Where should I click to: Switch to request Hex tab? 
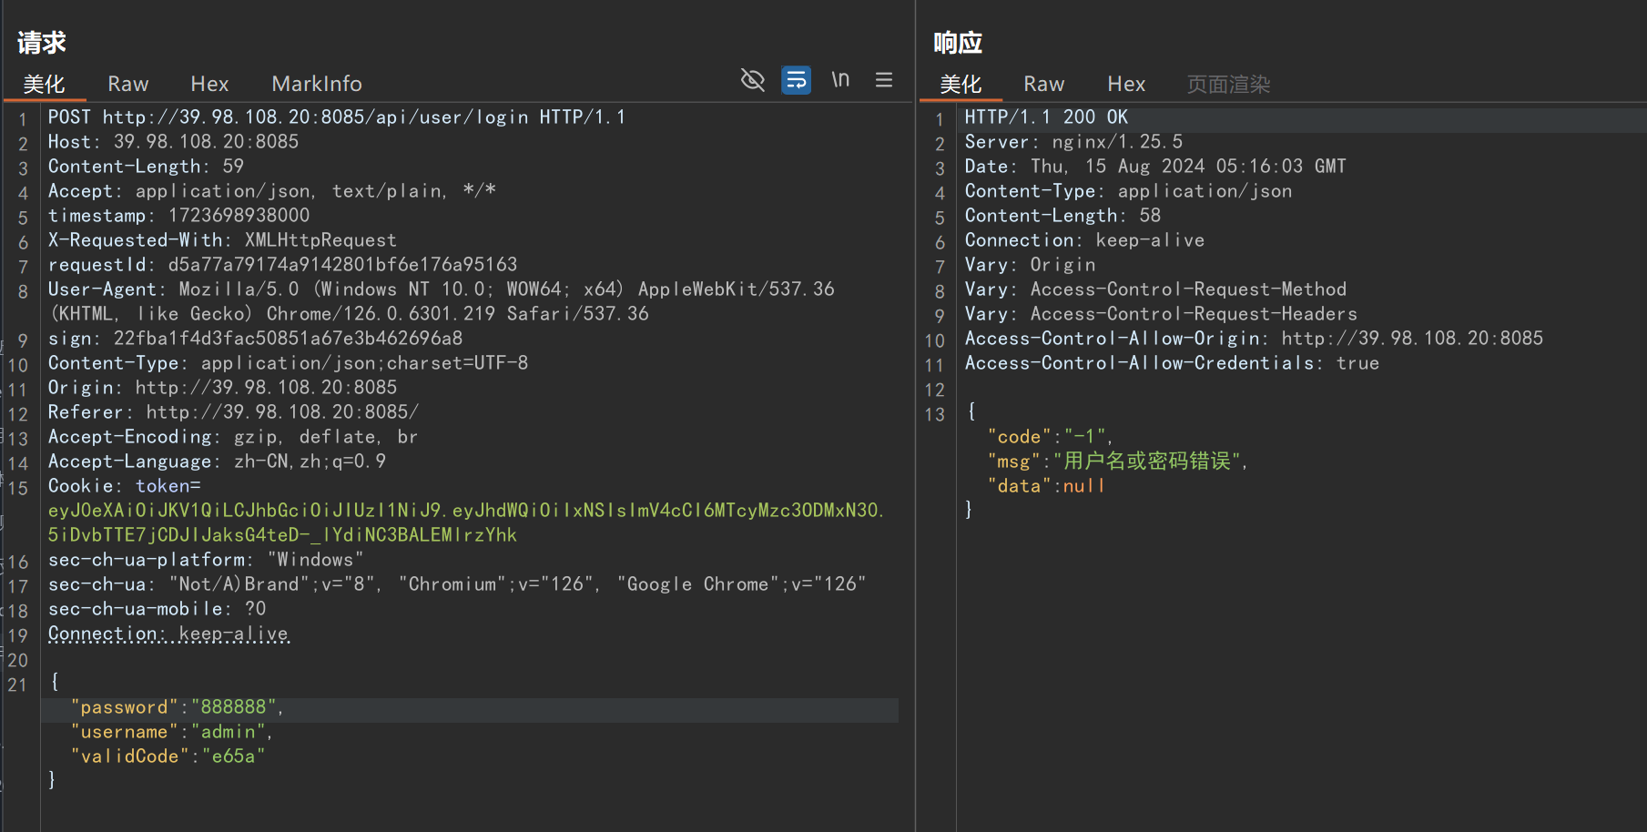point(209,84)
